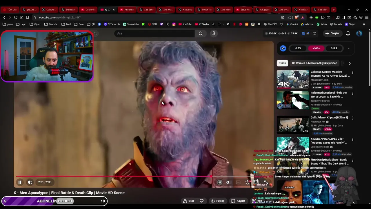This screenshot has width=371, height=209.
Task: Select Dc Comics & Marvel adlı yükleyiciden chip
Action: 314,63
